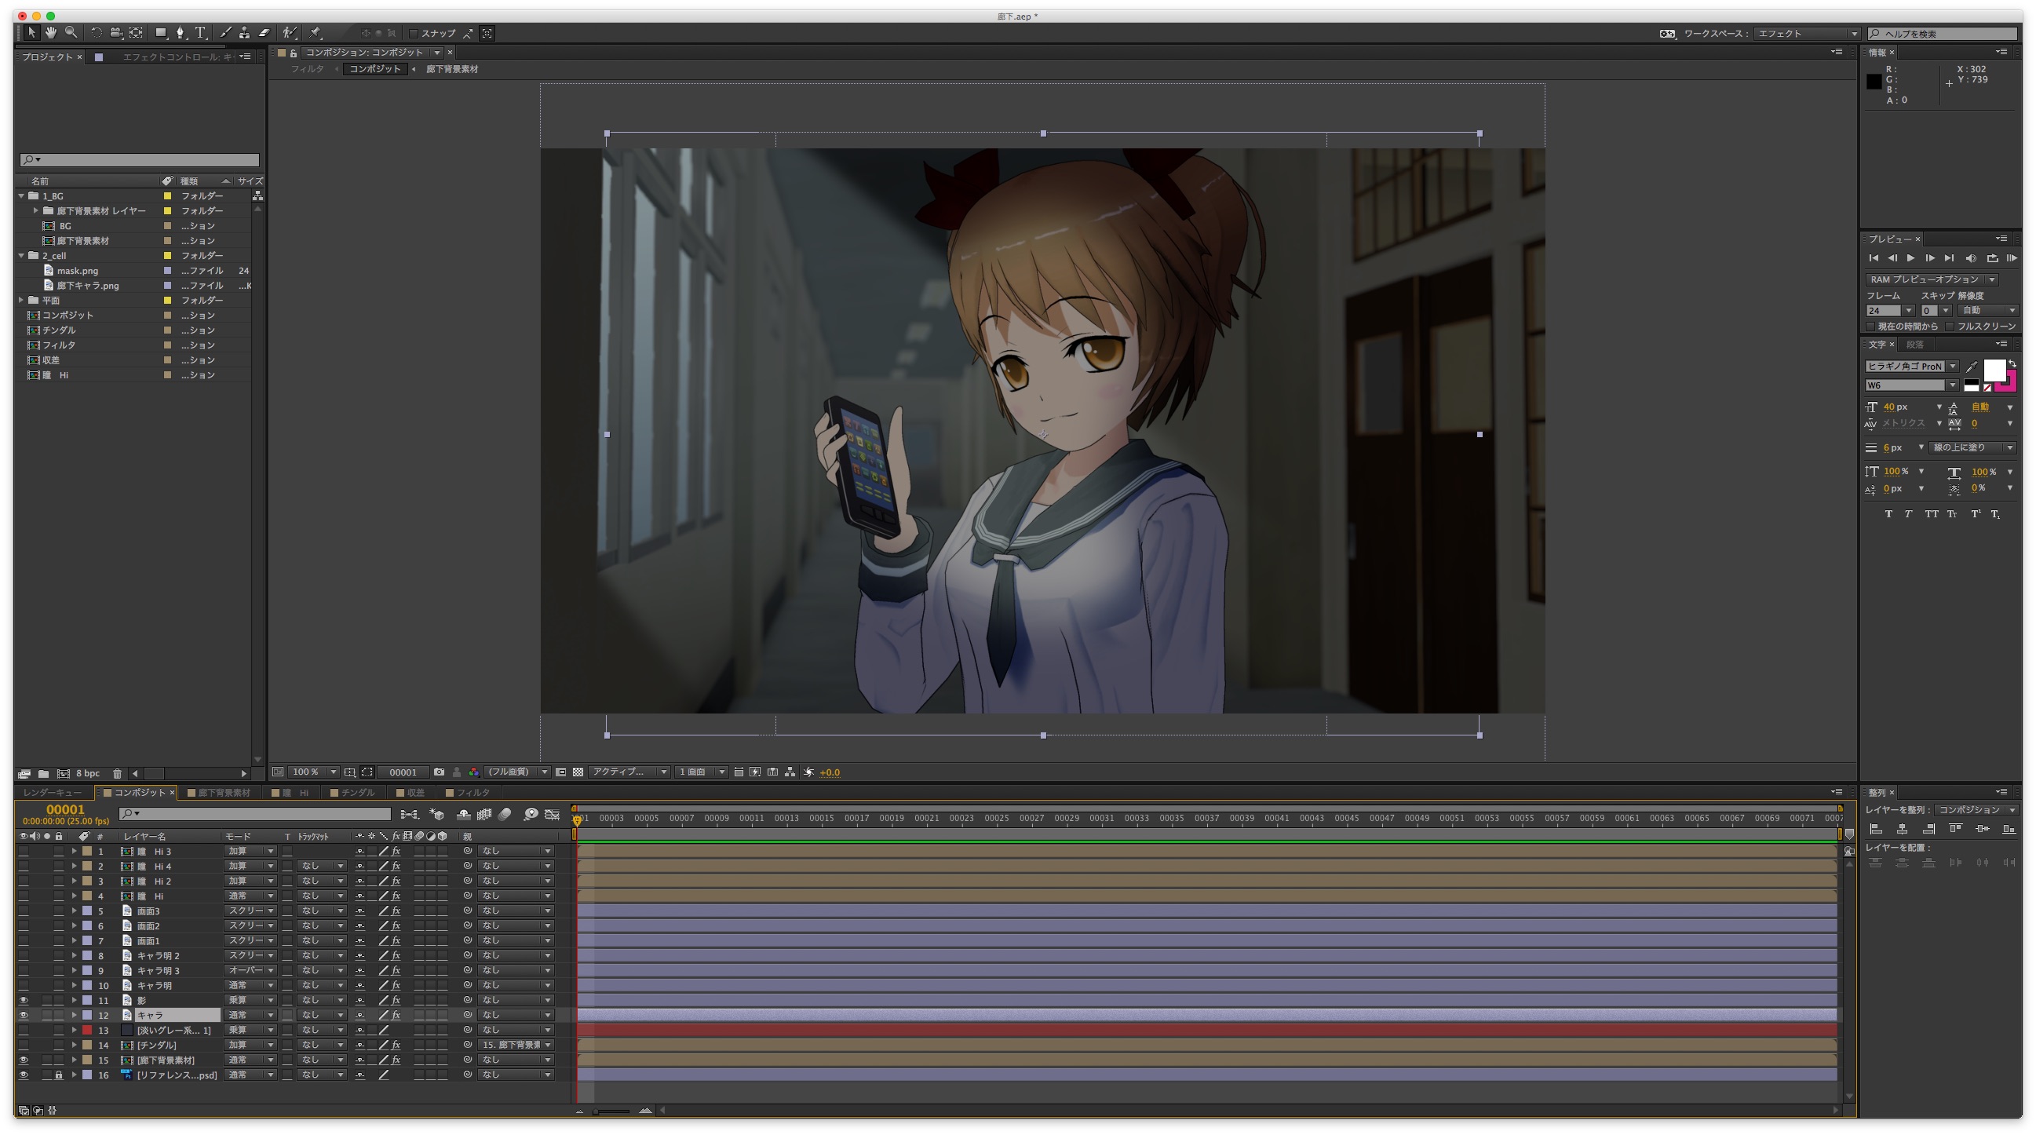This screenshot has height=1135, width=2036.
Task: Select the Type text tool
Action: pos(201,32)
